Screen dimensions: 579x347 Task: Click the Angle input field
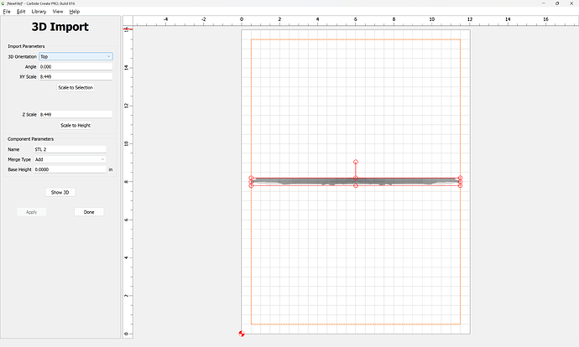click(76, 67)
